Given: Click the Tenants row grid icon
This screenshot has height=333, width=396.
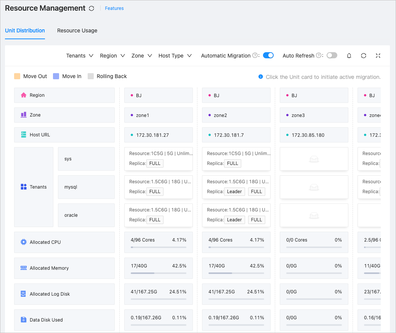Looking at the screenshot, I should 23,187.
